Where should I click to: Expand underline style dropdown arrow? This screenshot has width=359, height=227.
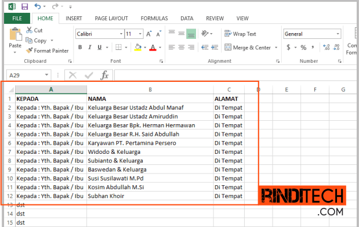pyautogui.click(x=107, y=48)
